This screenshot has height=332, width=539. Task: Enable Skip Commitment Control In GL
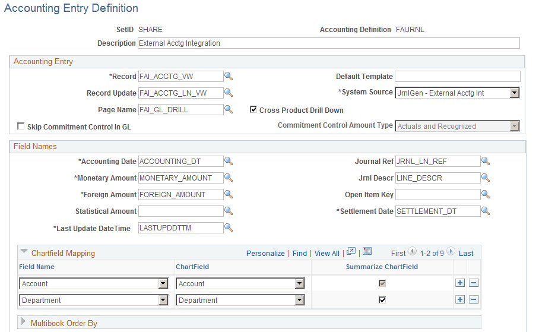tap(21, 127)
